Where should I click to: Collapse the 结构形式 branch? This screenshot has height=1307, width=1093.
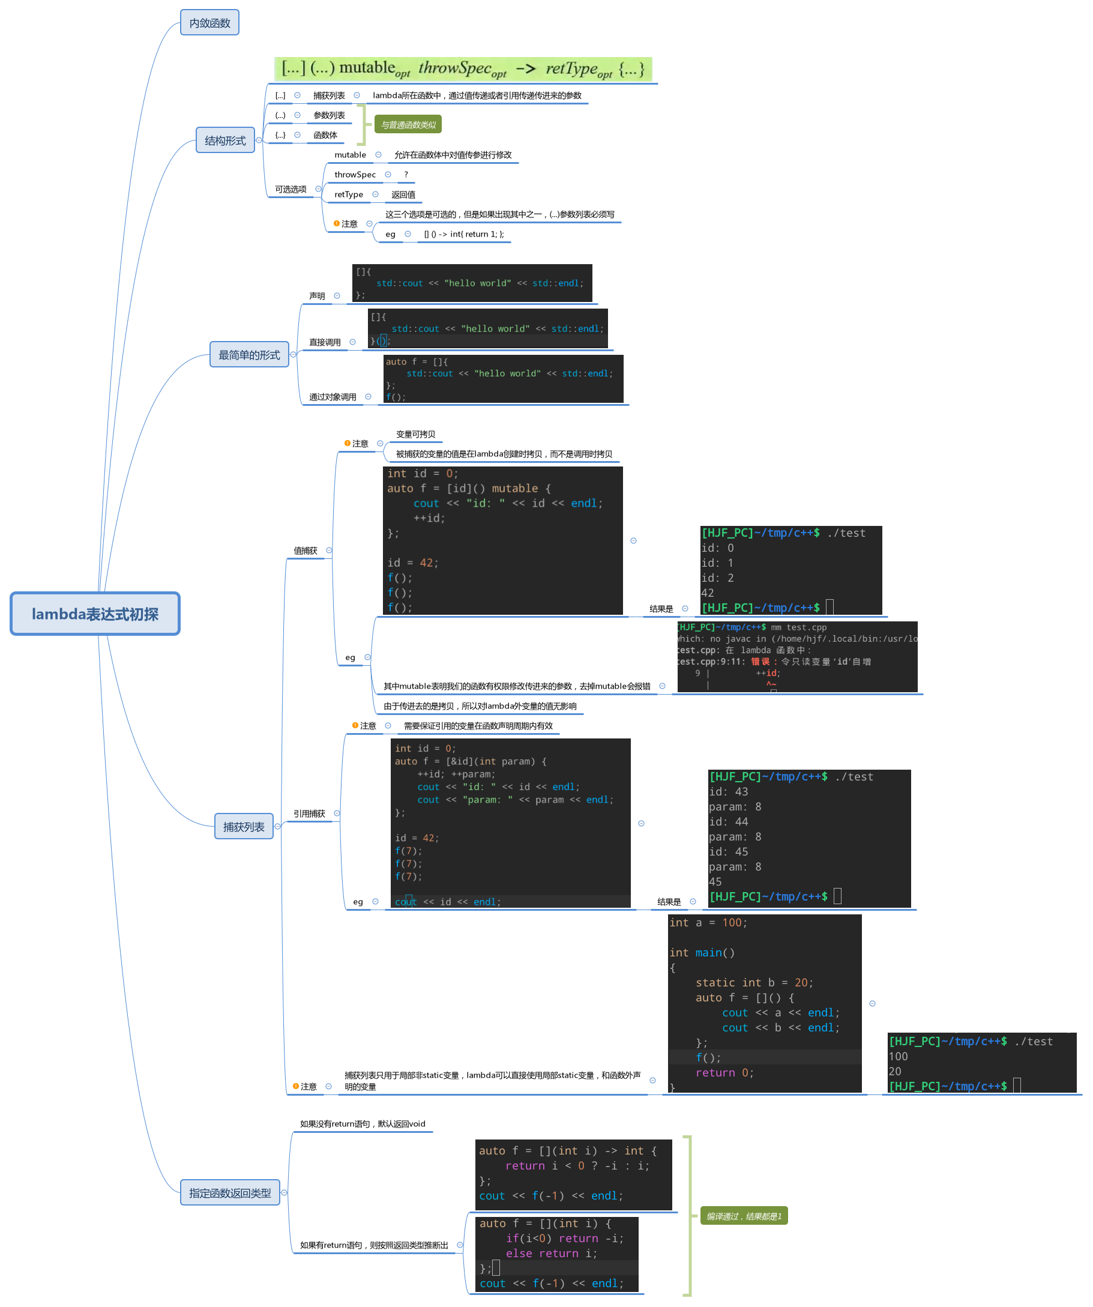[x=259, y=140]
